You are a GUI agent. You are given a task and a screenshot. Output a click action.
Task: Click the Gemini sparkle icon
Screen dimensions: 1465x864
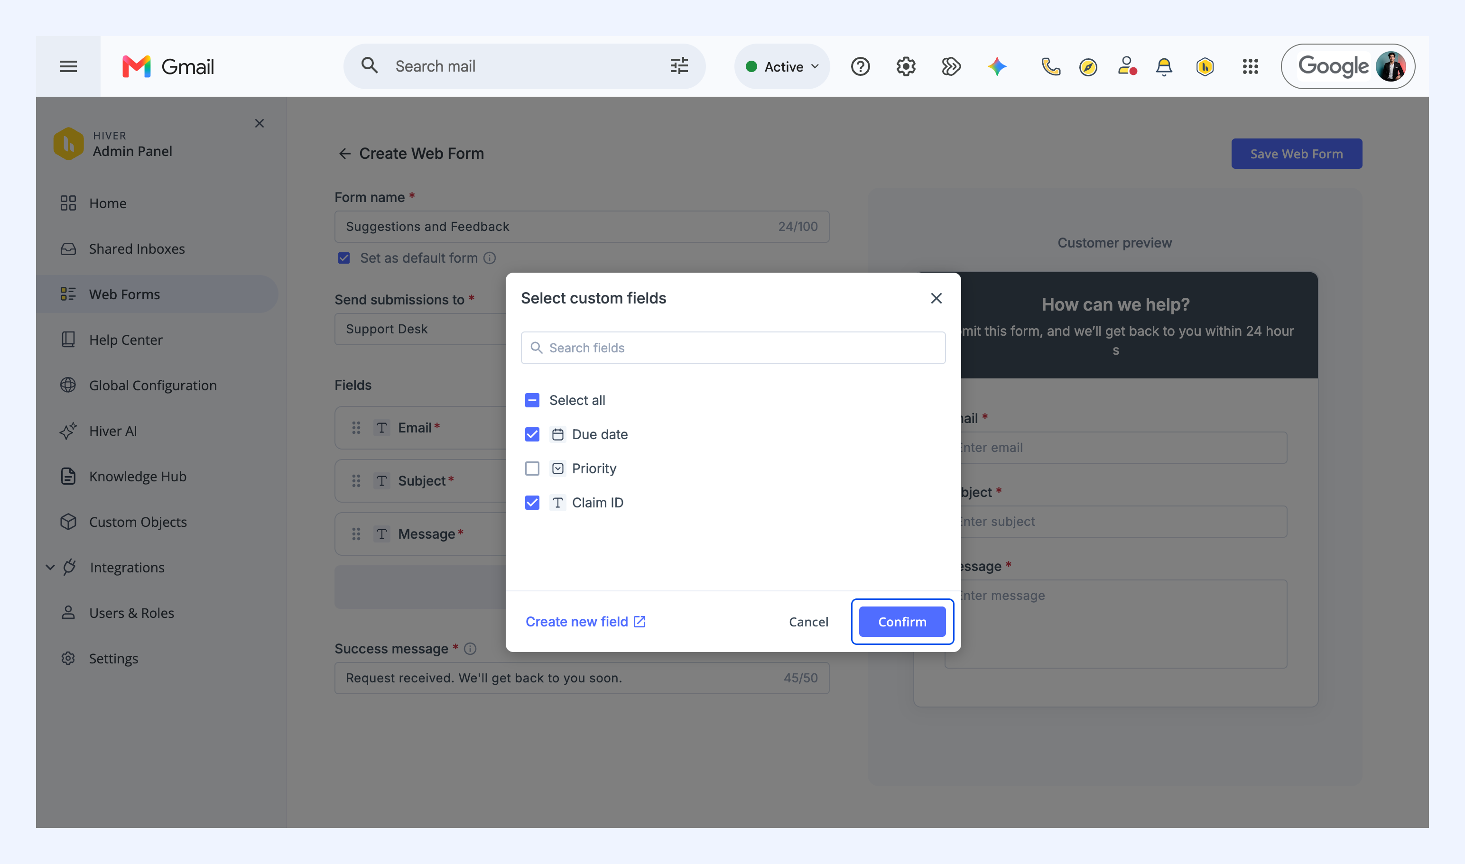click(997, 66)
